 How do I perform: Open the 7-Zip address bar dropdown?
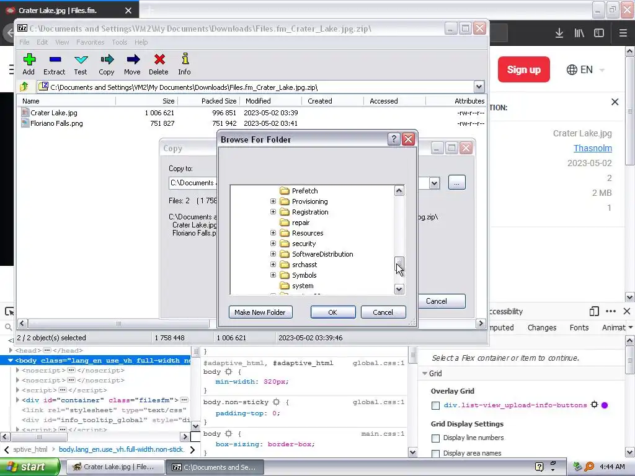click(479, 87)
